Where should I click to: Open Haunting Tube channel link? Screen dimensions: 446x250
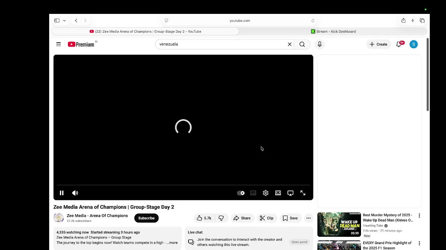tap(373, 226)
